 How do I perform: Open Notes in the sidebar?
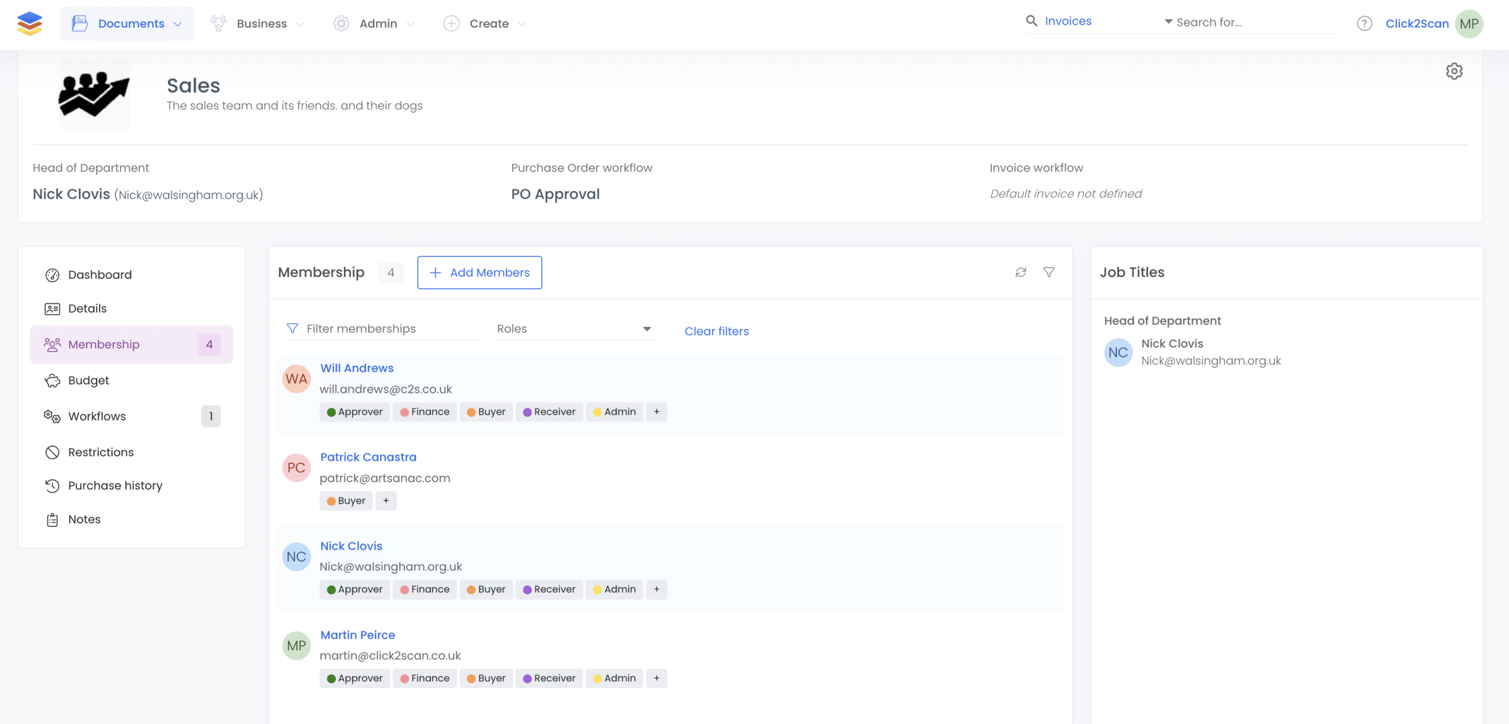(x=131, y=520)
